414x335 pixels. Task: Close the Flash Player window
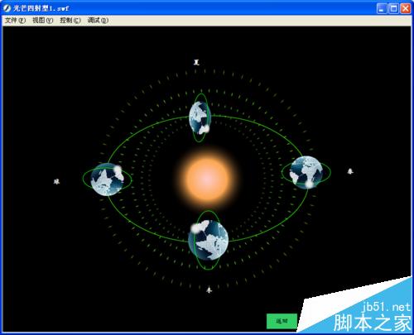(406, 8)
